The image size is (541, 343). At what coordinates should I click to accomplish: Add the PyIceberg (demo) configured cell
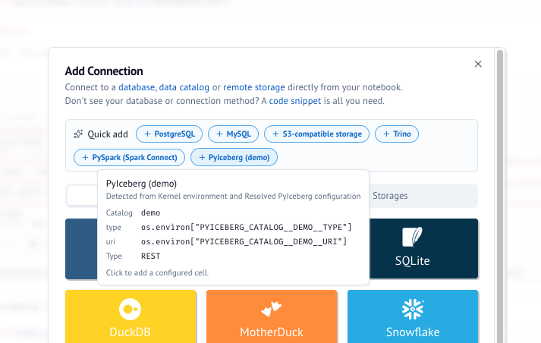point(234,157)
